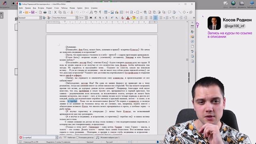Tick the match case checkbox in the find bar
The image size is (256, 144).
tap(78, 138)
